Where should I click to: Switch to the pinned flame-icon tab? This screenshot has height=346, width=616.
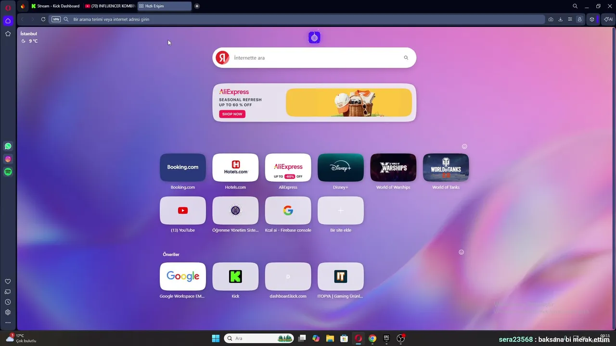tap(22, 6)
